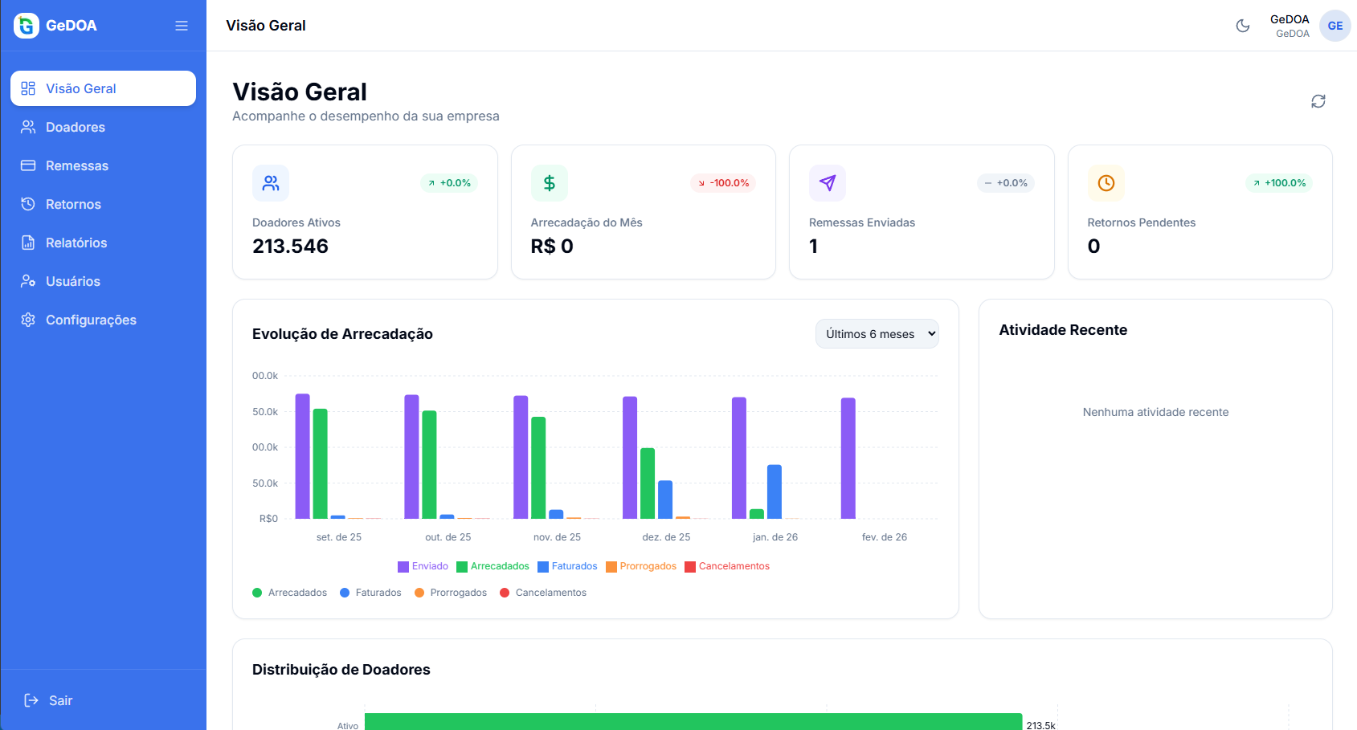Go to Remessas section
The image size is (1357, 730).
77,165
